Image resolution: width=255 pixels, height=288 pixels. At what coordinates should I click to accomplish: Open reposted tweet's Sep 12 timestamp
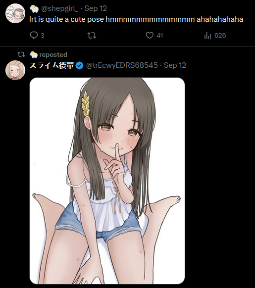pos(175,65)
